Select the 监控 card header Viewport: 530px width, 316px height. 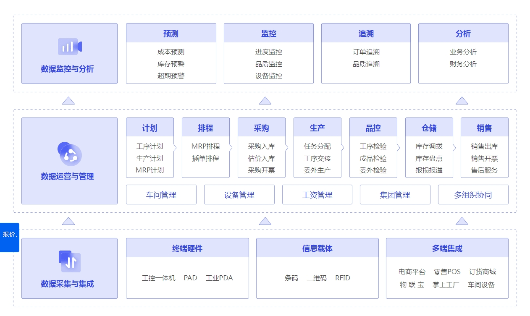click(269, 32)
